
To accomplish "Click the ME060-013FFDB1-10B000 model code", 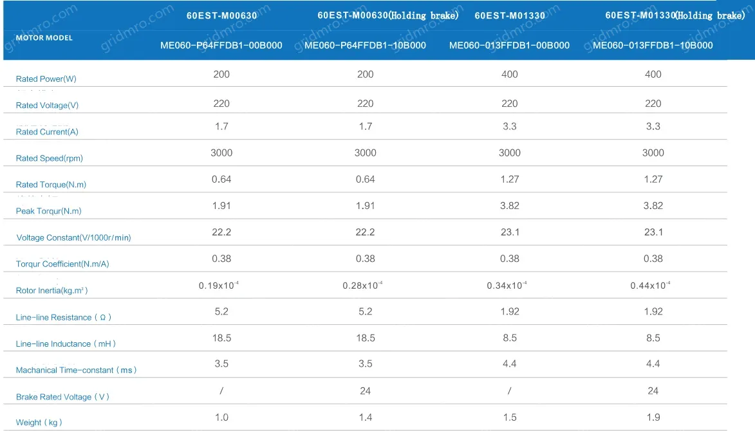I will [653, 46].
